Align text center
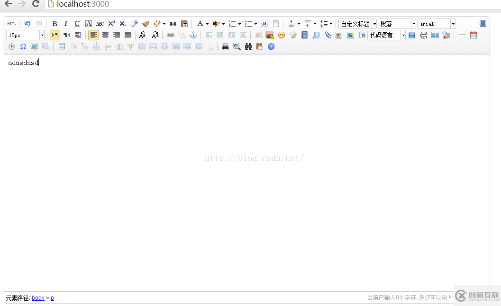The width and height of the screenshot is (501, 306). 105,35
